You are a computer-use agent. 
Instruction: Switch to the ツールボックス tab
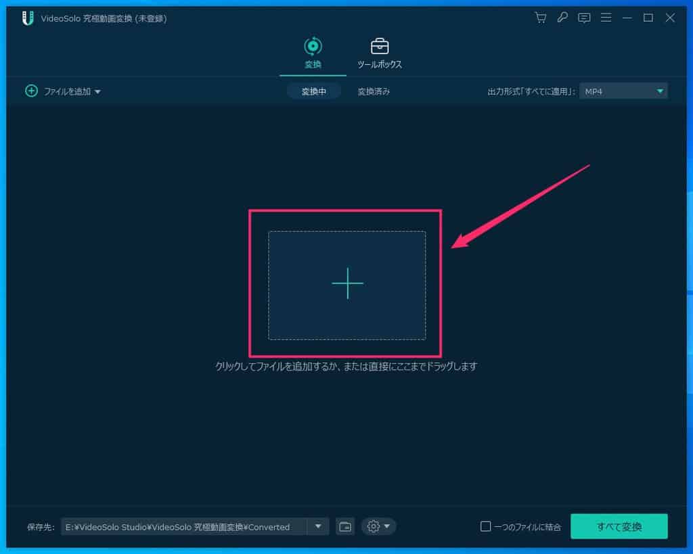pos(380,54)
